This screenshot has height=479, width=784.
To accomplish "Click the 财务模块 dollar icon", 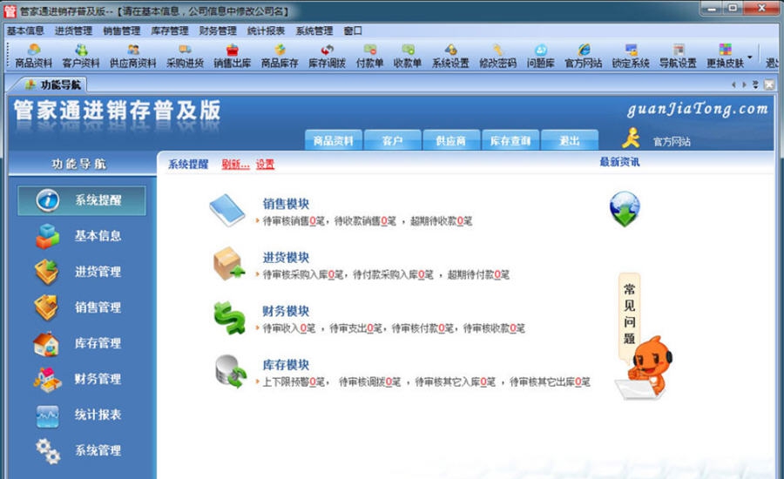I will (229, 318).
